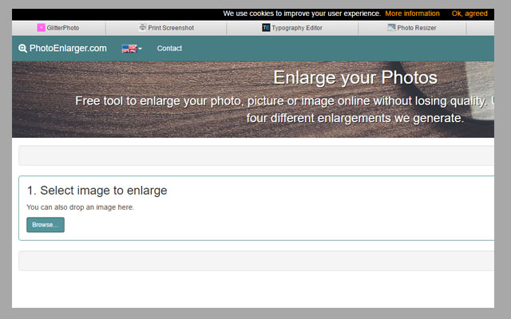511x319 pixels.
Task: Open the GlitterPhoto tab label
Action: [63, 28]
